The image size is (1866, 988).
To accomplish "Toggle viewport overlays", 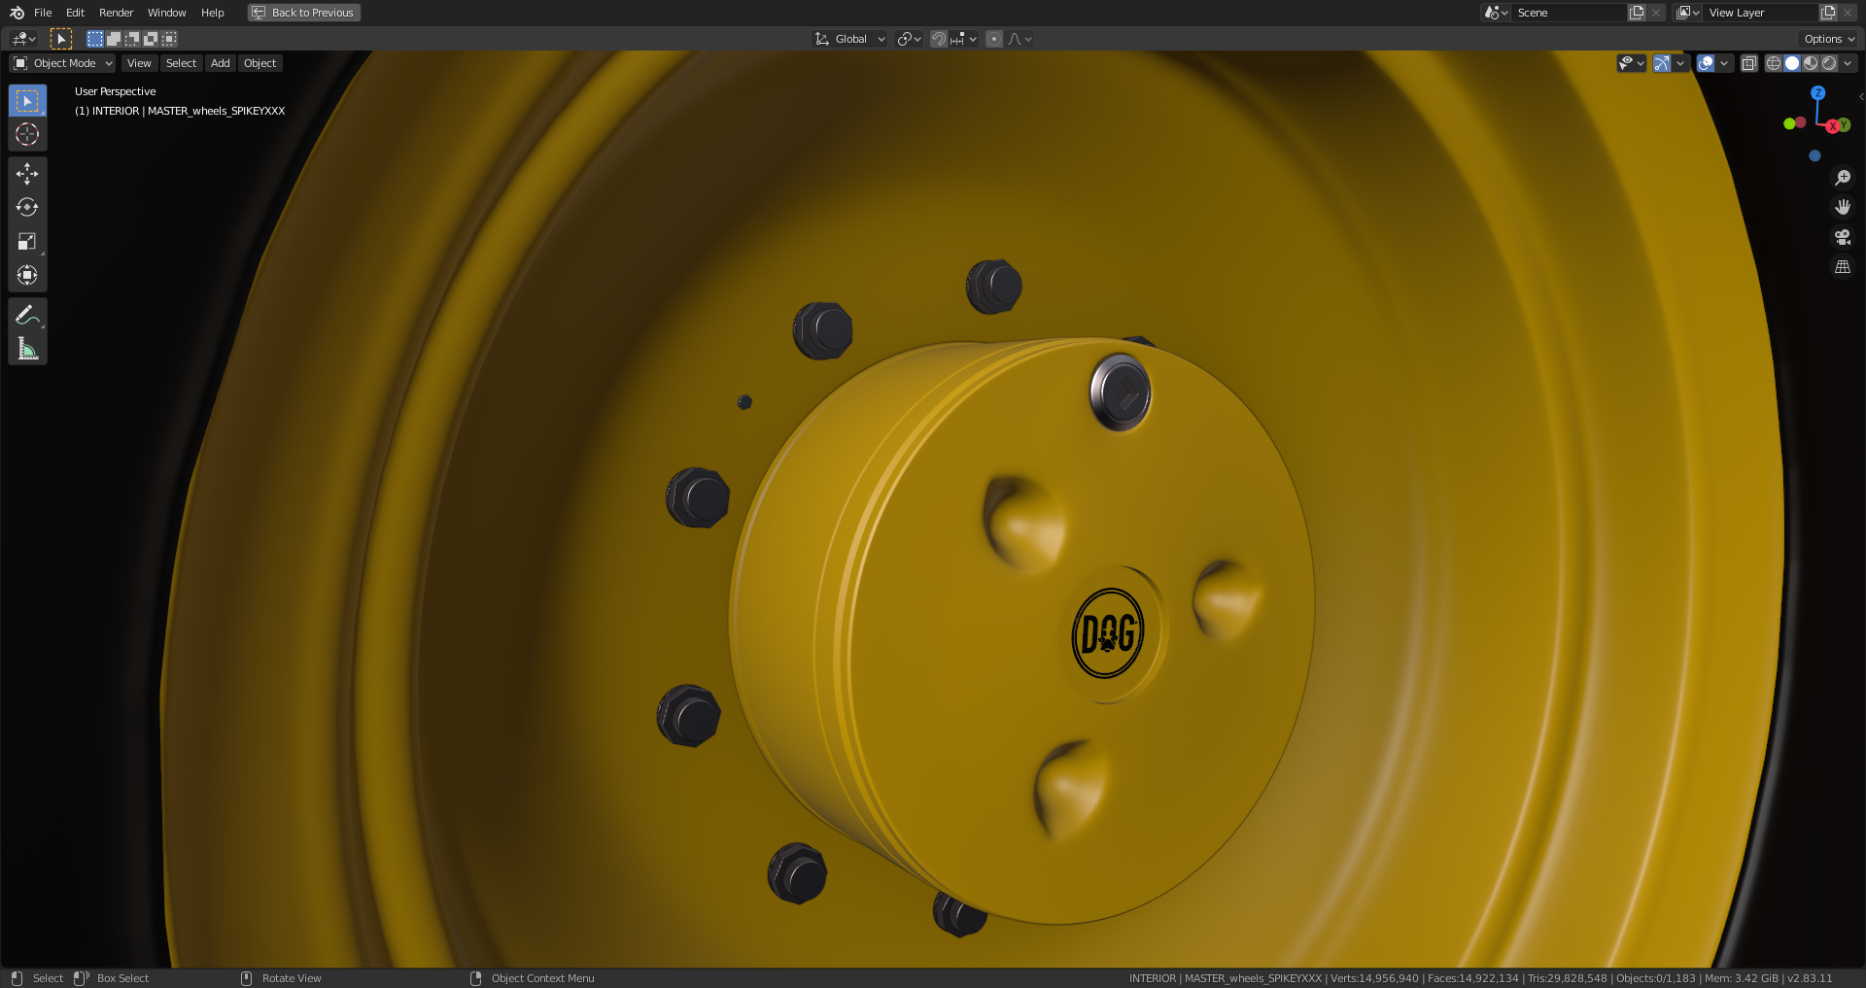I will pos(1706,63).
